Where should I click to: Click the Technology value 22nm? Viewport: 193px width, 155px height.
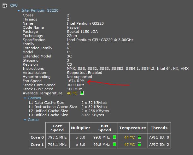tap(72, 36)
